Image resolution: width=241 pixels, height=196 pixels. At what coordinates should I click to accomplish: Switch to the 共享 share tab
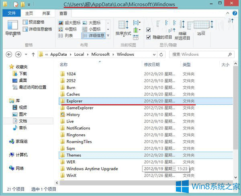click(x=46, y=14)
